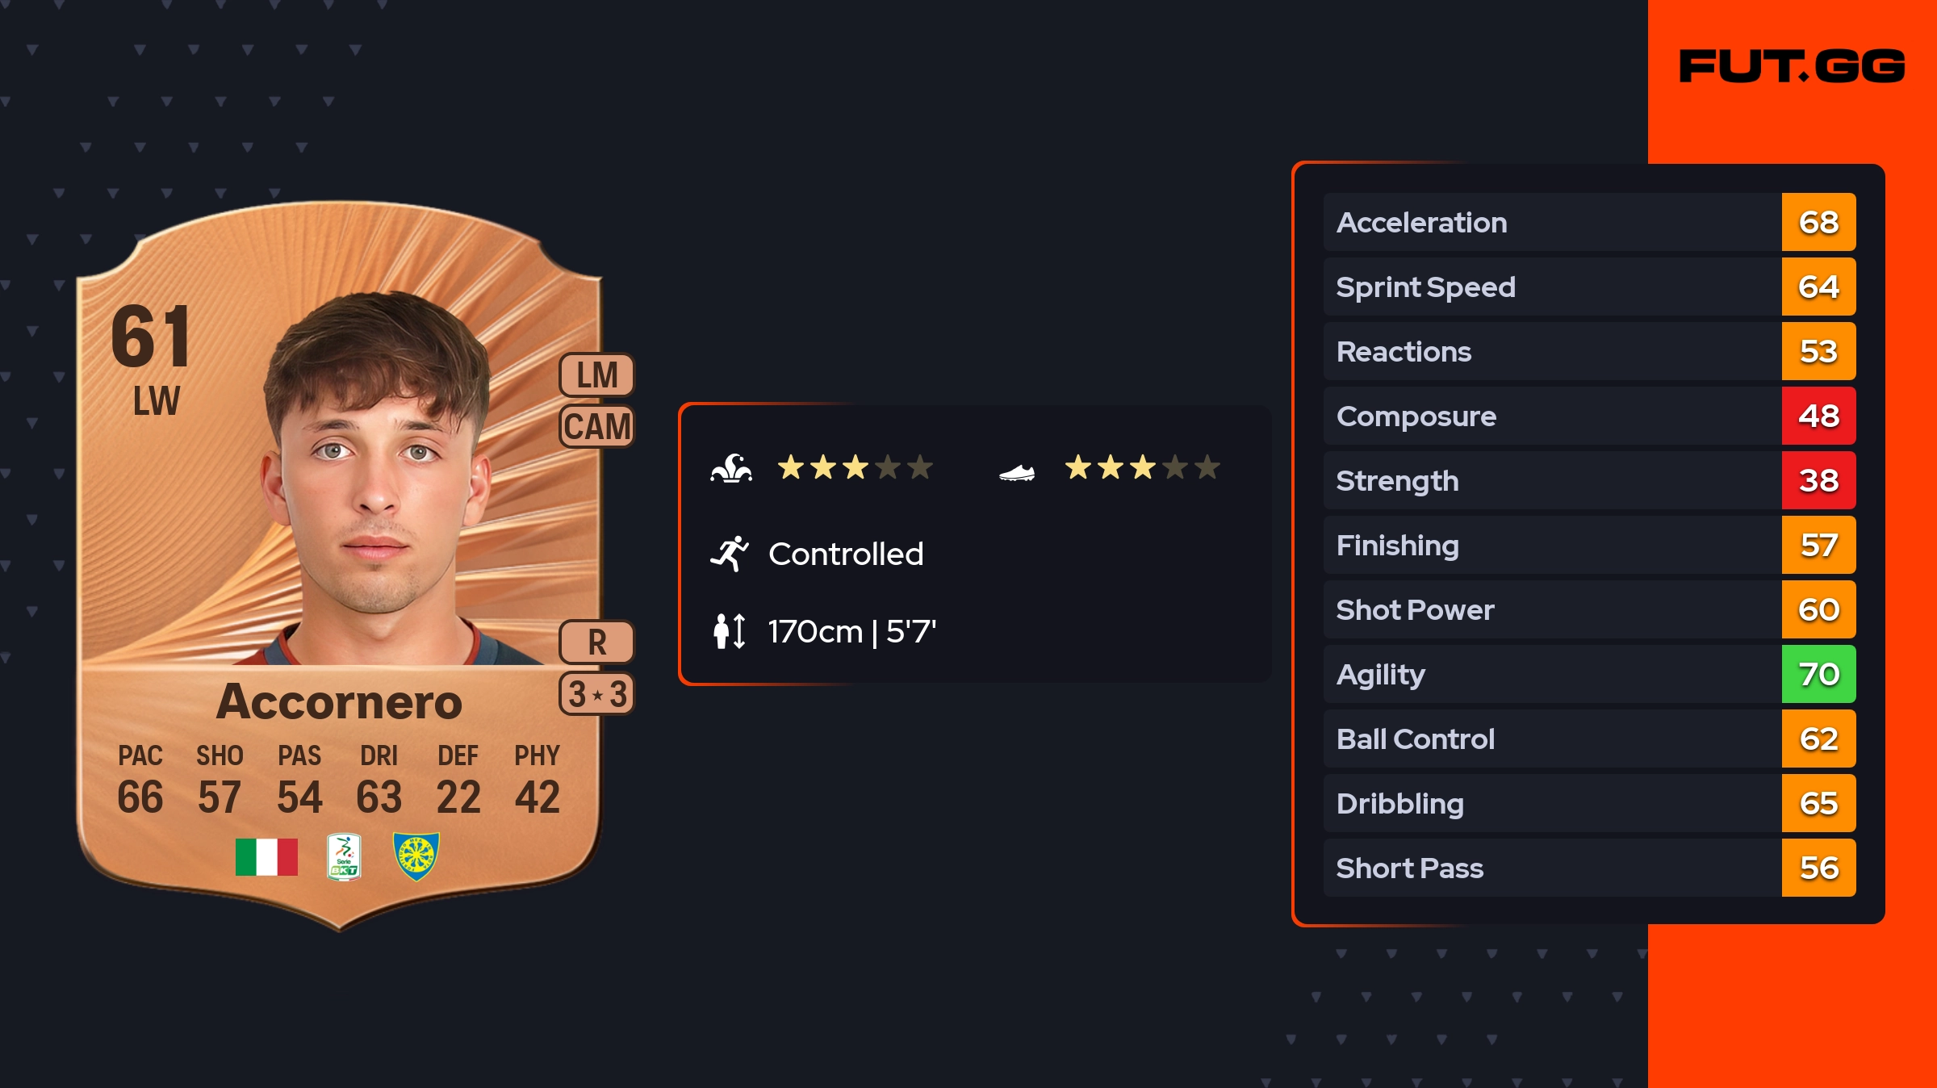The image size is (1937, 1088).
Task: Click the weak foot boot icon
Action: coord(1017,472)
